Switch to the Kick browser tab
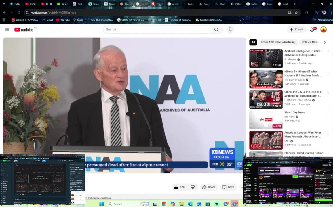Screen dimensions: 333x207 tap(63, 4)
